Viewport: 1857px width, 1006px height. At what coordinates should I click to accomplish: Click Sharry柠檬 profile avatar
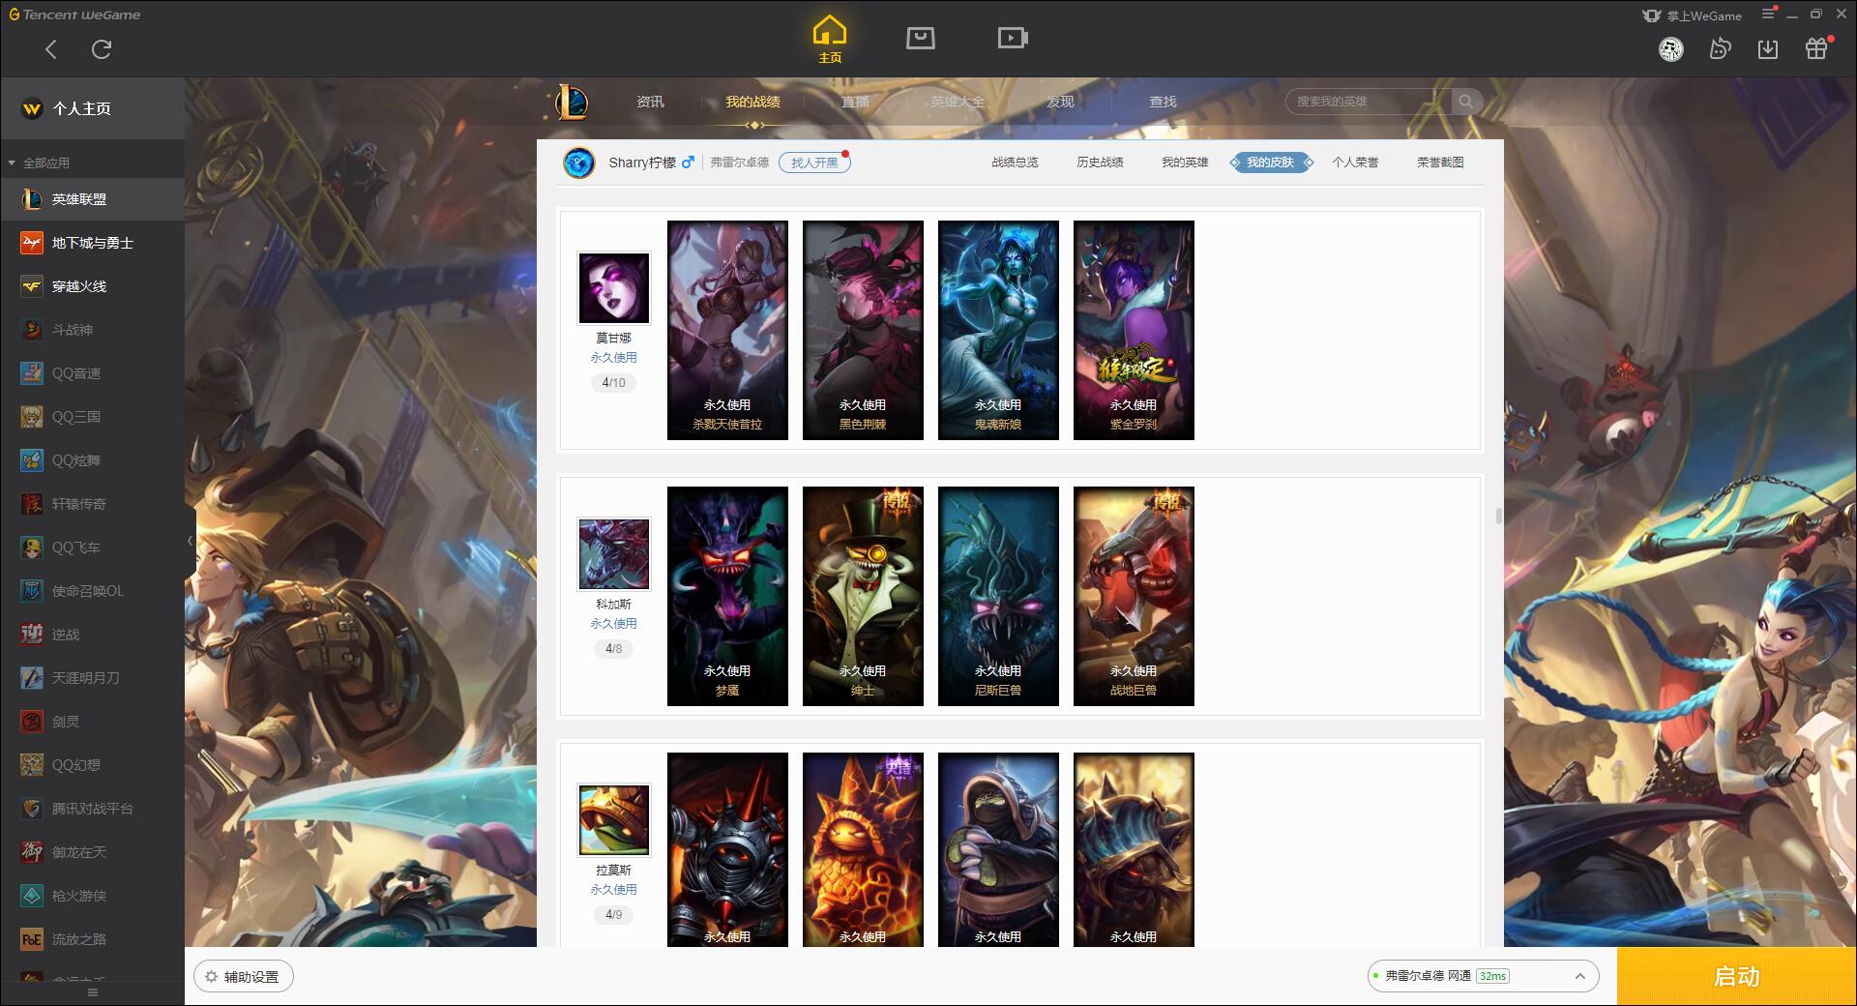[x=579, y=163]
